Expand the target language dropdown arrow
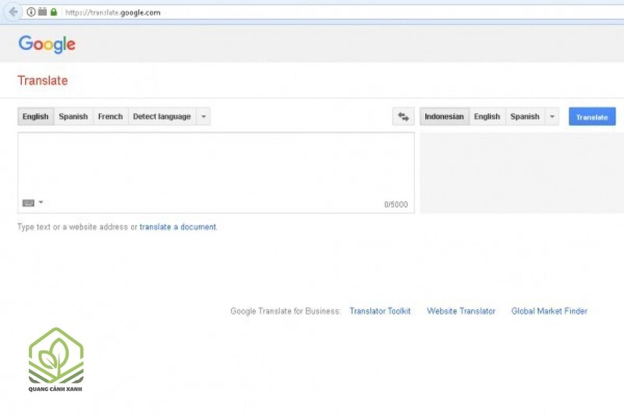624x415 pixels. point(552,117)
